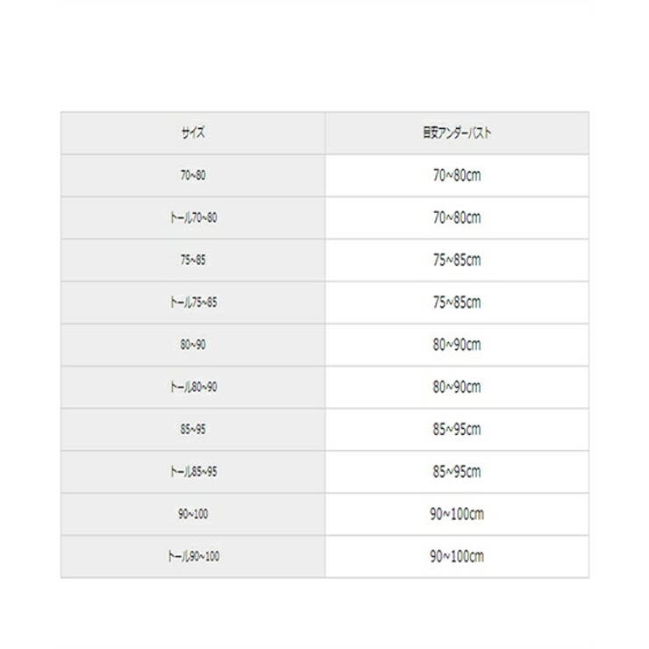
Task: Click 90~100cm value beside 90~100 size
Action: pyautogui.click(x=457, y=514)
